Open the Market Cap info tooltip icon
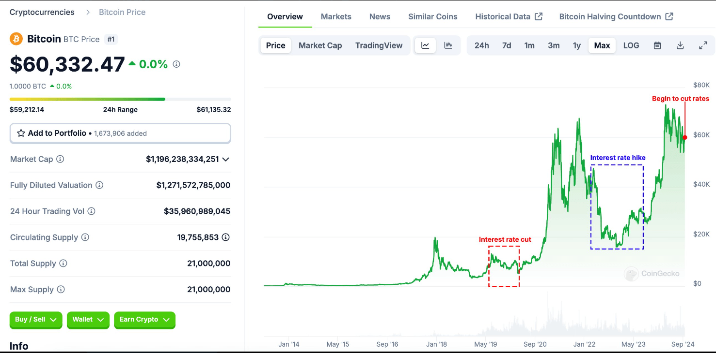This screenshot has height=353, width=716. [61, 159]
